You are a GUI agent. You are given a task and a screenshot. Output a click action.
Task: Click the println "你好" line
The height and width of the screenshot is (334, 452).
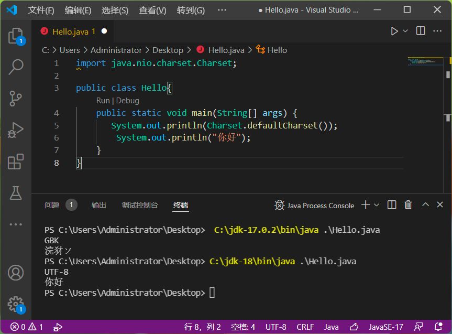click(x=183, y=138)
